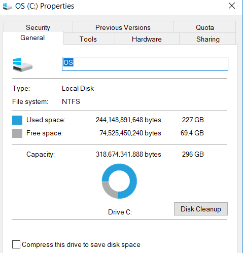Screen dimensions: 243x253
Task: Select the General tab
Action: point(33,38)
